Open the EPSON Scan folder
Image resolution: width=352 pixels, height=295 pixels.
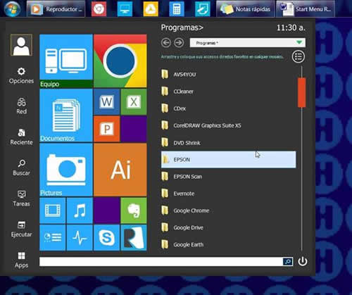point(228,177)
